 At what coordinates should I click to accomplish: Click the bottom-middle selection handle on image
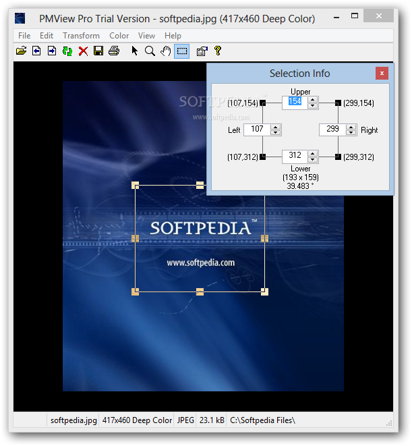click(x=200, y=292)
